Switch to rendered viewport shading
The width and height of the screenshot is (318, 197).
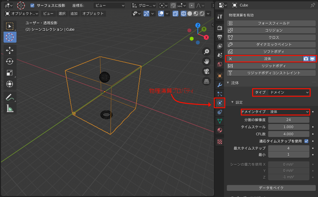pos(202,14)
